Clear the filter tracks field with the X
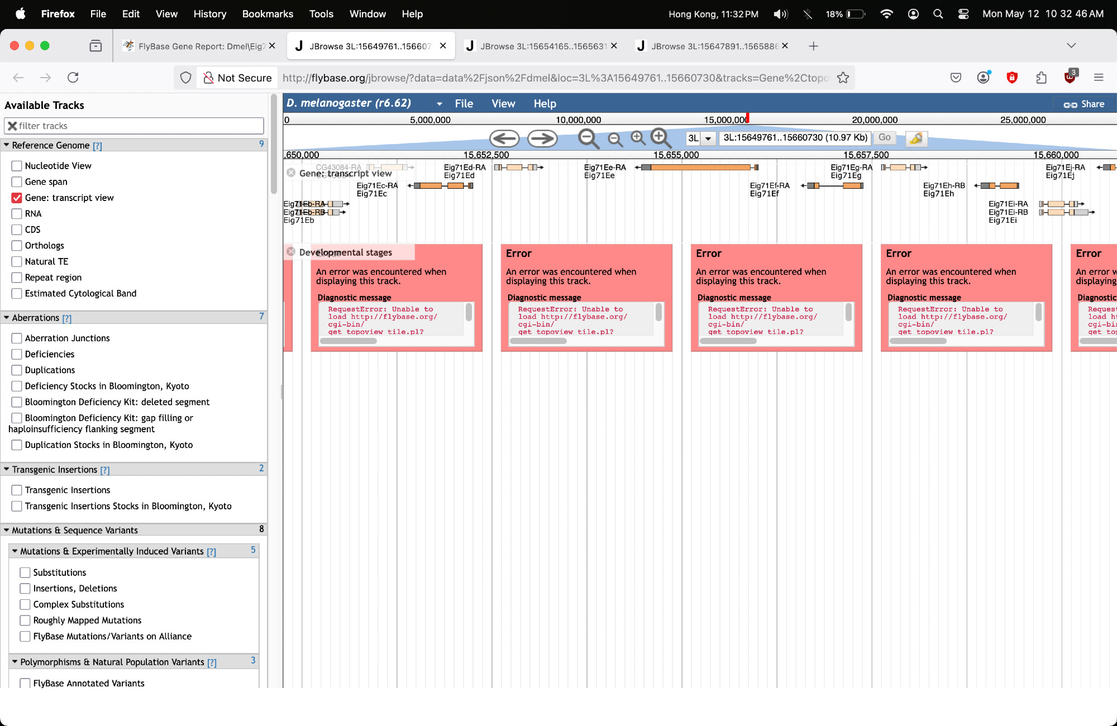Viewport: 1117px width, 726px height. coord(12,126)
